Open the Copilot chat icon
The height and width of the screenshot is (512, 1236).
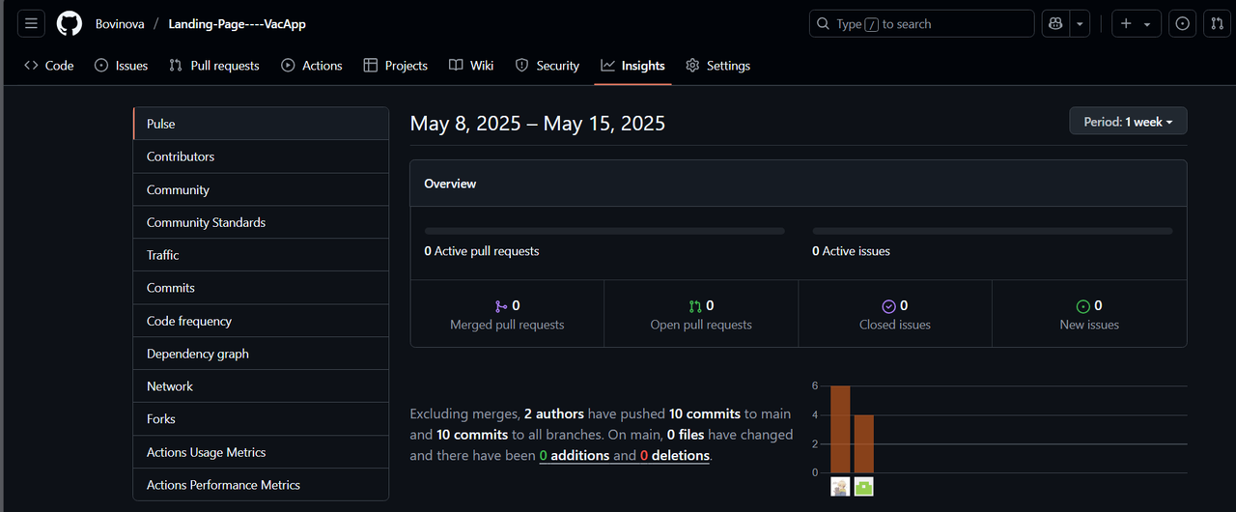click(x=1053, y=24)
